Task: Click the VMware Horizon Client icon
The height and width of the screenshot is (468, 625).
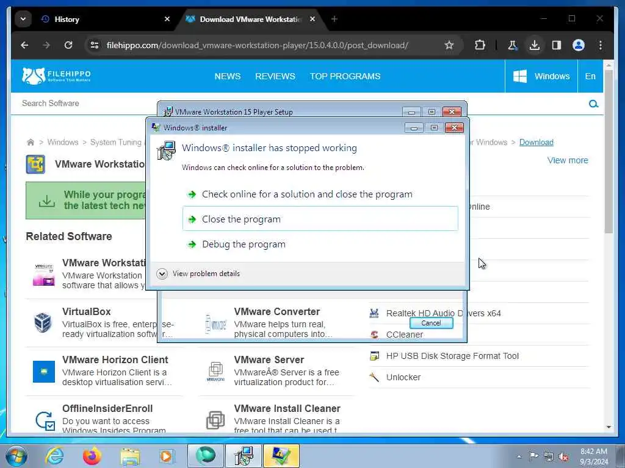Action: (44, 372)
